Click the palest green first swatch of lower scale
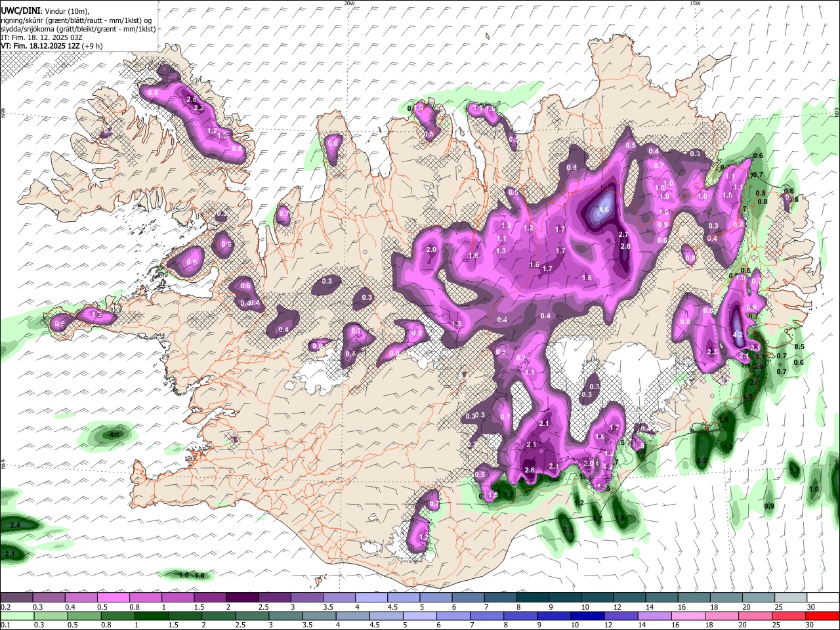840x630 pixels. point(16,616)
